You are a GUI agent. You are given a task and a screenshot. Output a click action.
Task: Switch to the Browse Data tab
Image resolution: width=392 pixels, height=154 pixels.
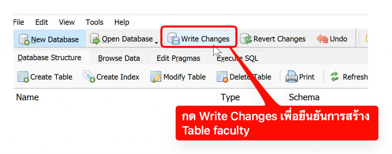[119, 58]
